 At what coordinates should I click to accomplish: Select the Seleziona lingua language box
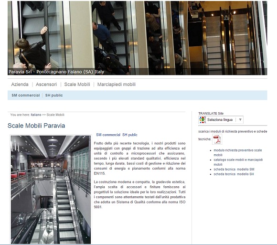point(221,119)
